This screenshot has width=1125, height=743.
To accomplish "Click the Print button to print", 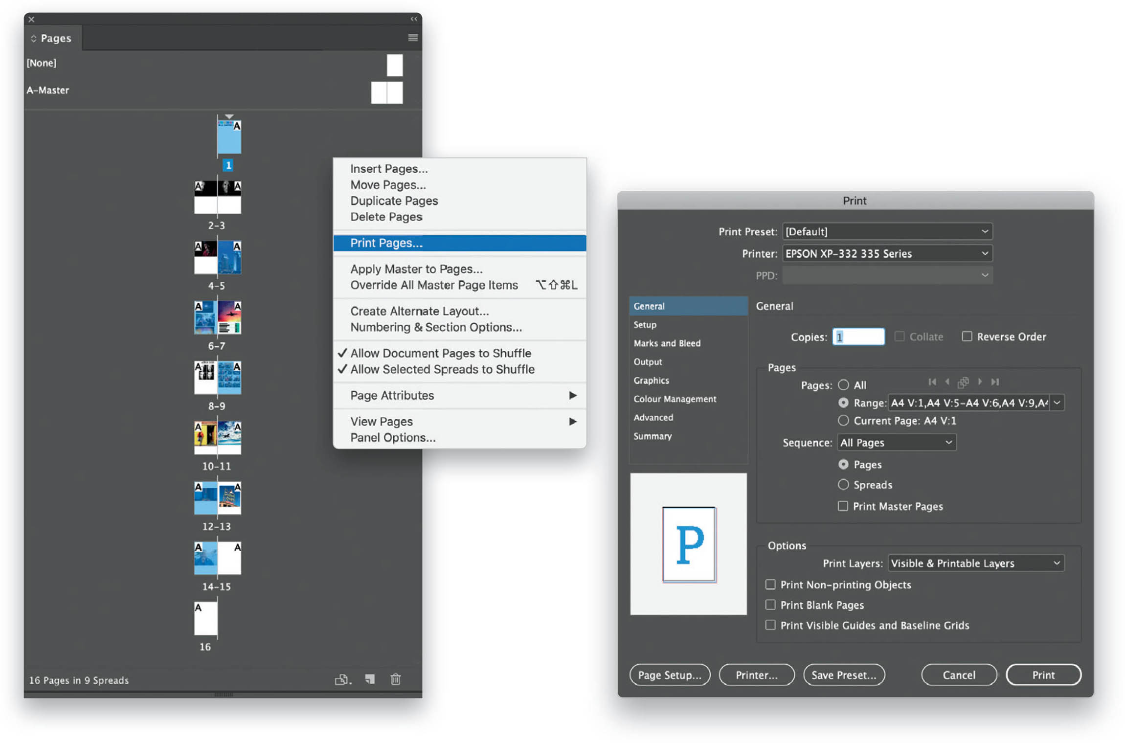I will tap(1043, 675).
